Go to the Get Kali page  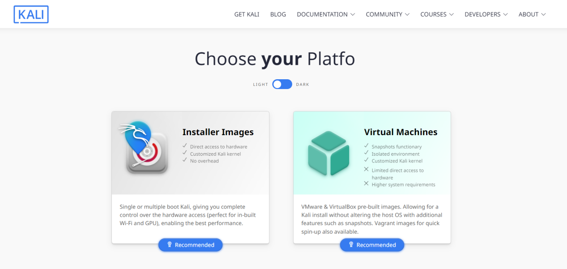[x=247, y=14]
